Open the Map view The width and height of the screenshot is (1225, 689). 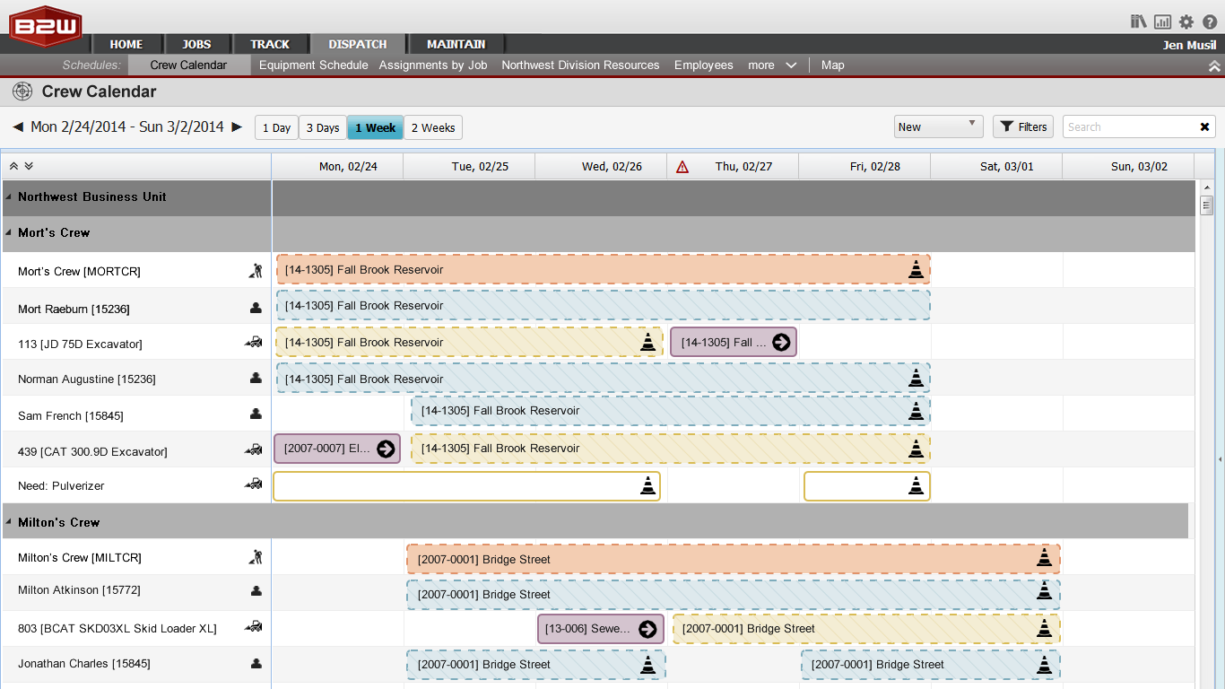pos(833,65)
